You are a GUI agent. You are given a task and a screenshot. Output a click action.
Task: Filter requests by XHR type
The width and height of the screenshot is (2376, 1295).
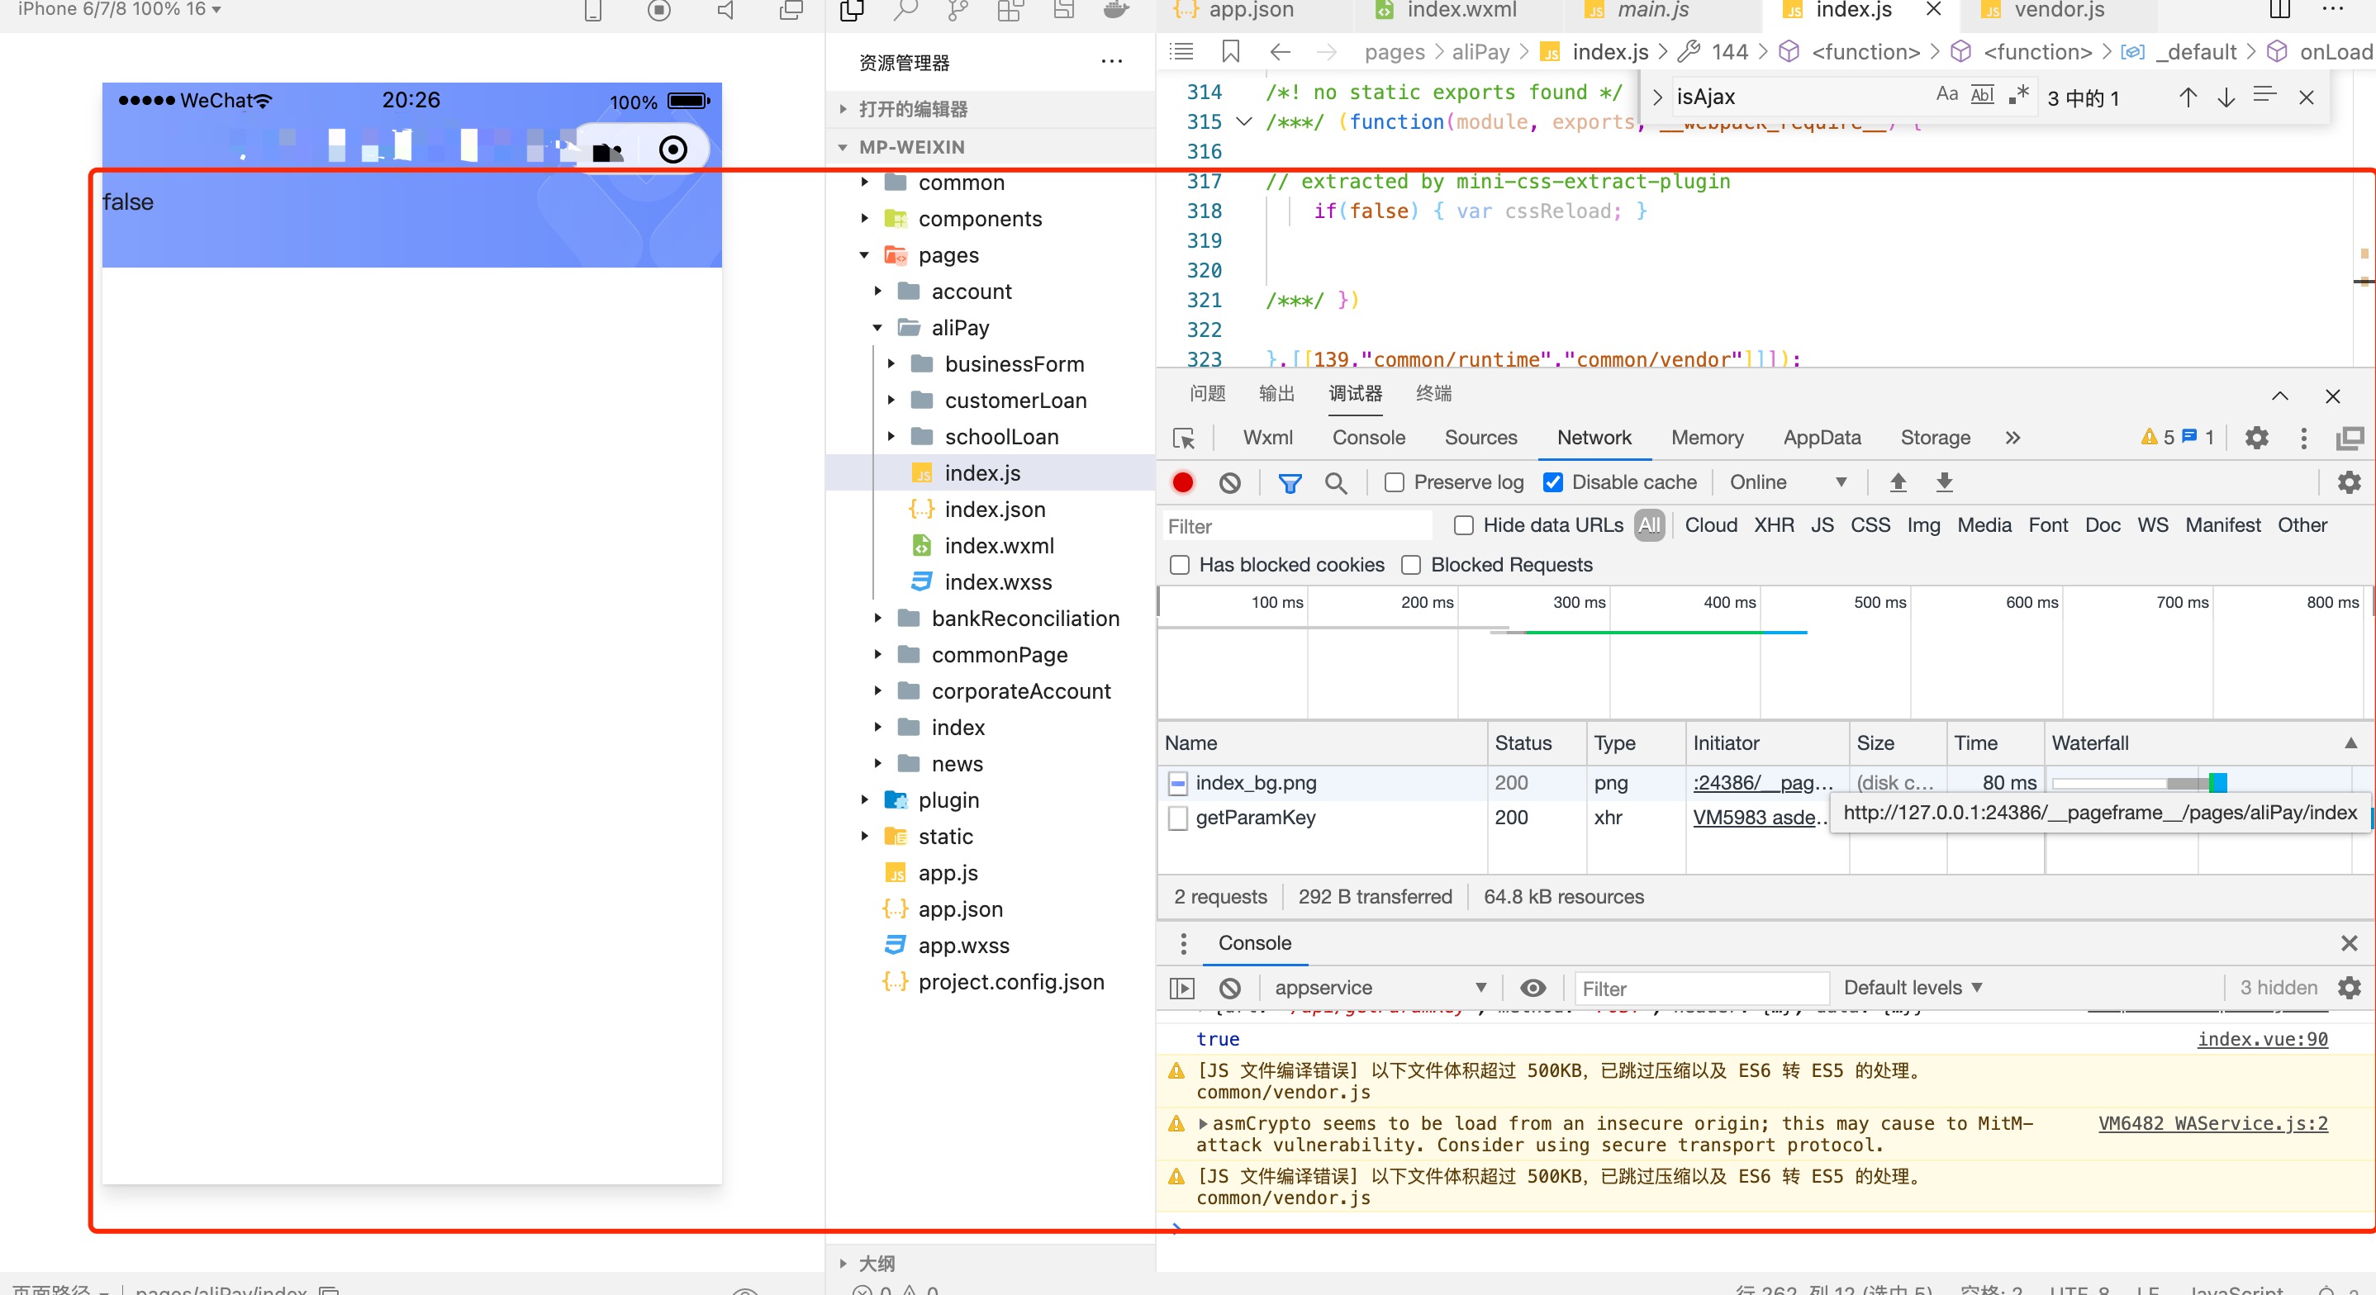pos(1773,526)
